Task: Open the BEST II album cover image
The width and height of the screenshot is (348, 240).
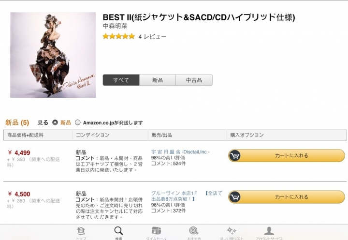Action: [x=53, y=55]
